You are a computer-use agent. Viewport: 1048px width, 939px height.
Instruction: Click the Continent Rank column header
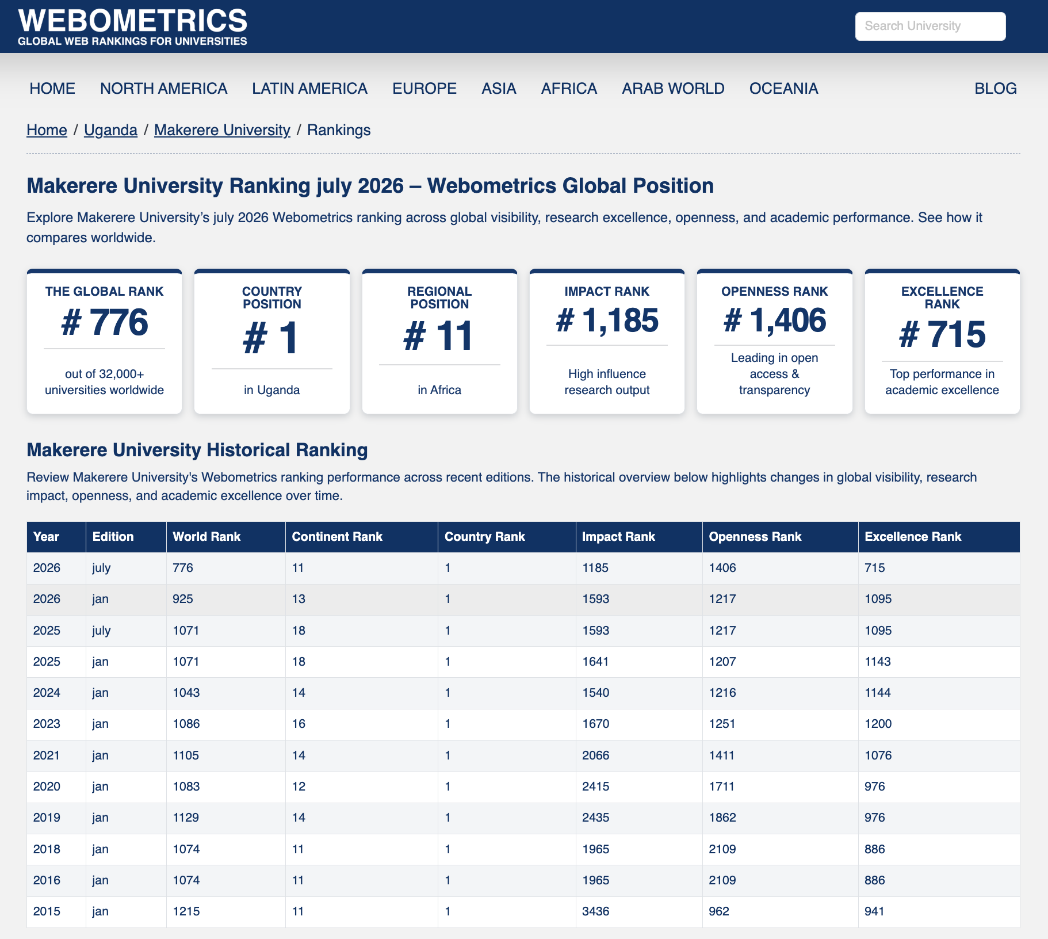tap(362, 537)
